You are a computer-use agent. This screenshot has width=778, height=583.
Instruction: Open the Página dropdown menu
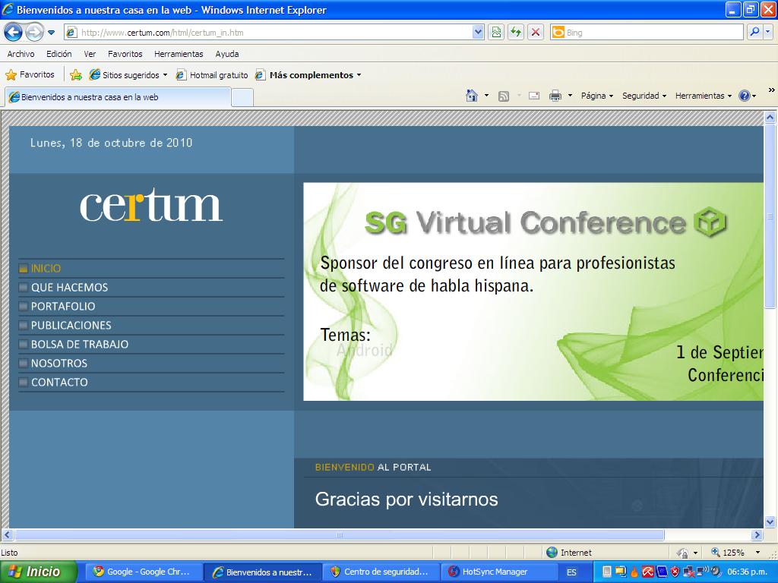coord(597,96)
